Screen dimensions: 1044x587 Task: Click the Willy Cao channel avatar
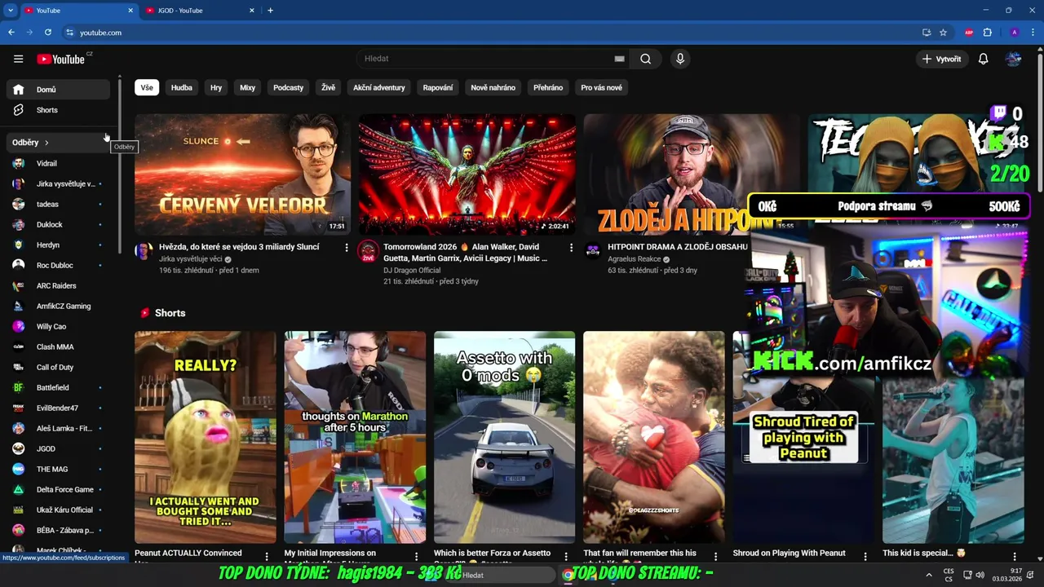tap(18, 326)
